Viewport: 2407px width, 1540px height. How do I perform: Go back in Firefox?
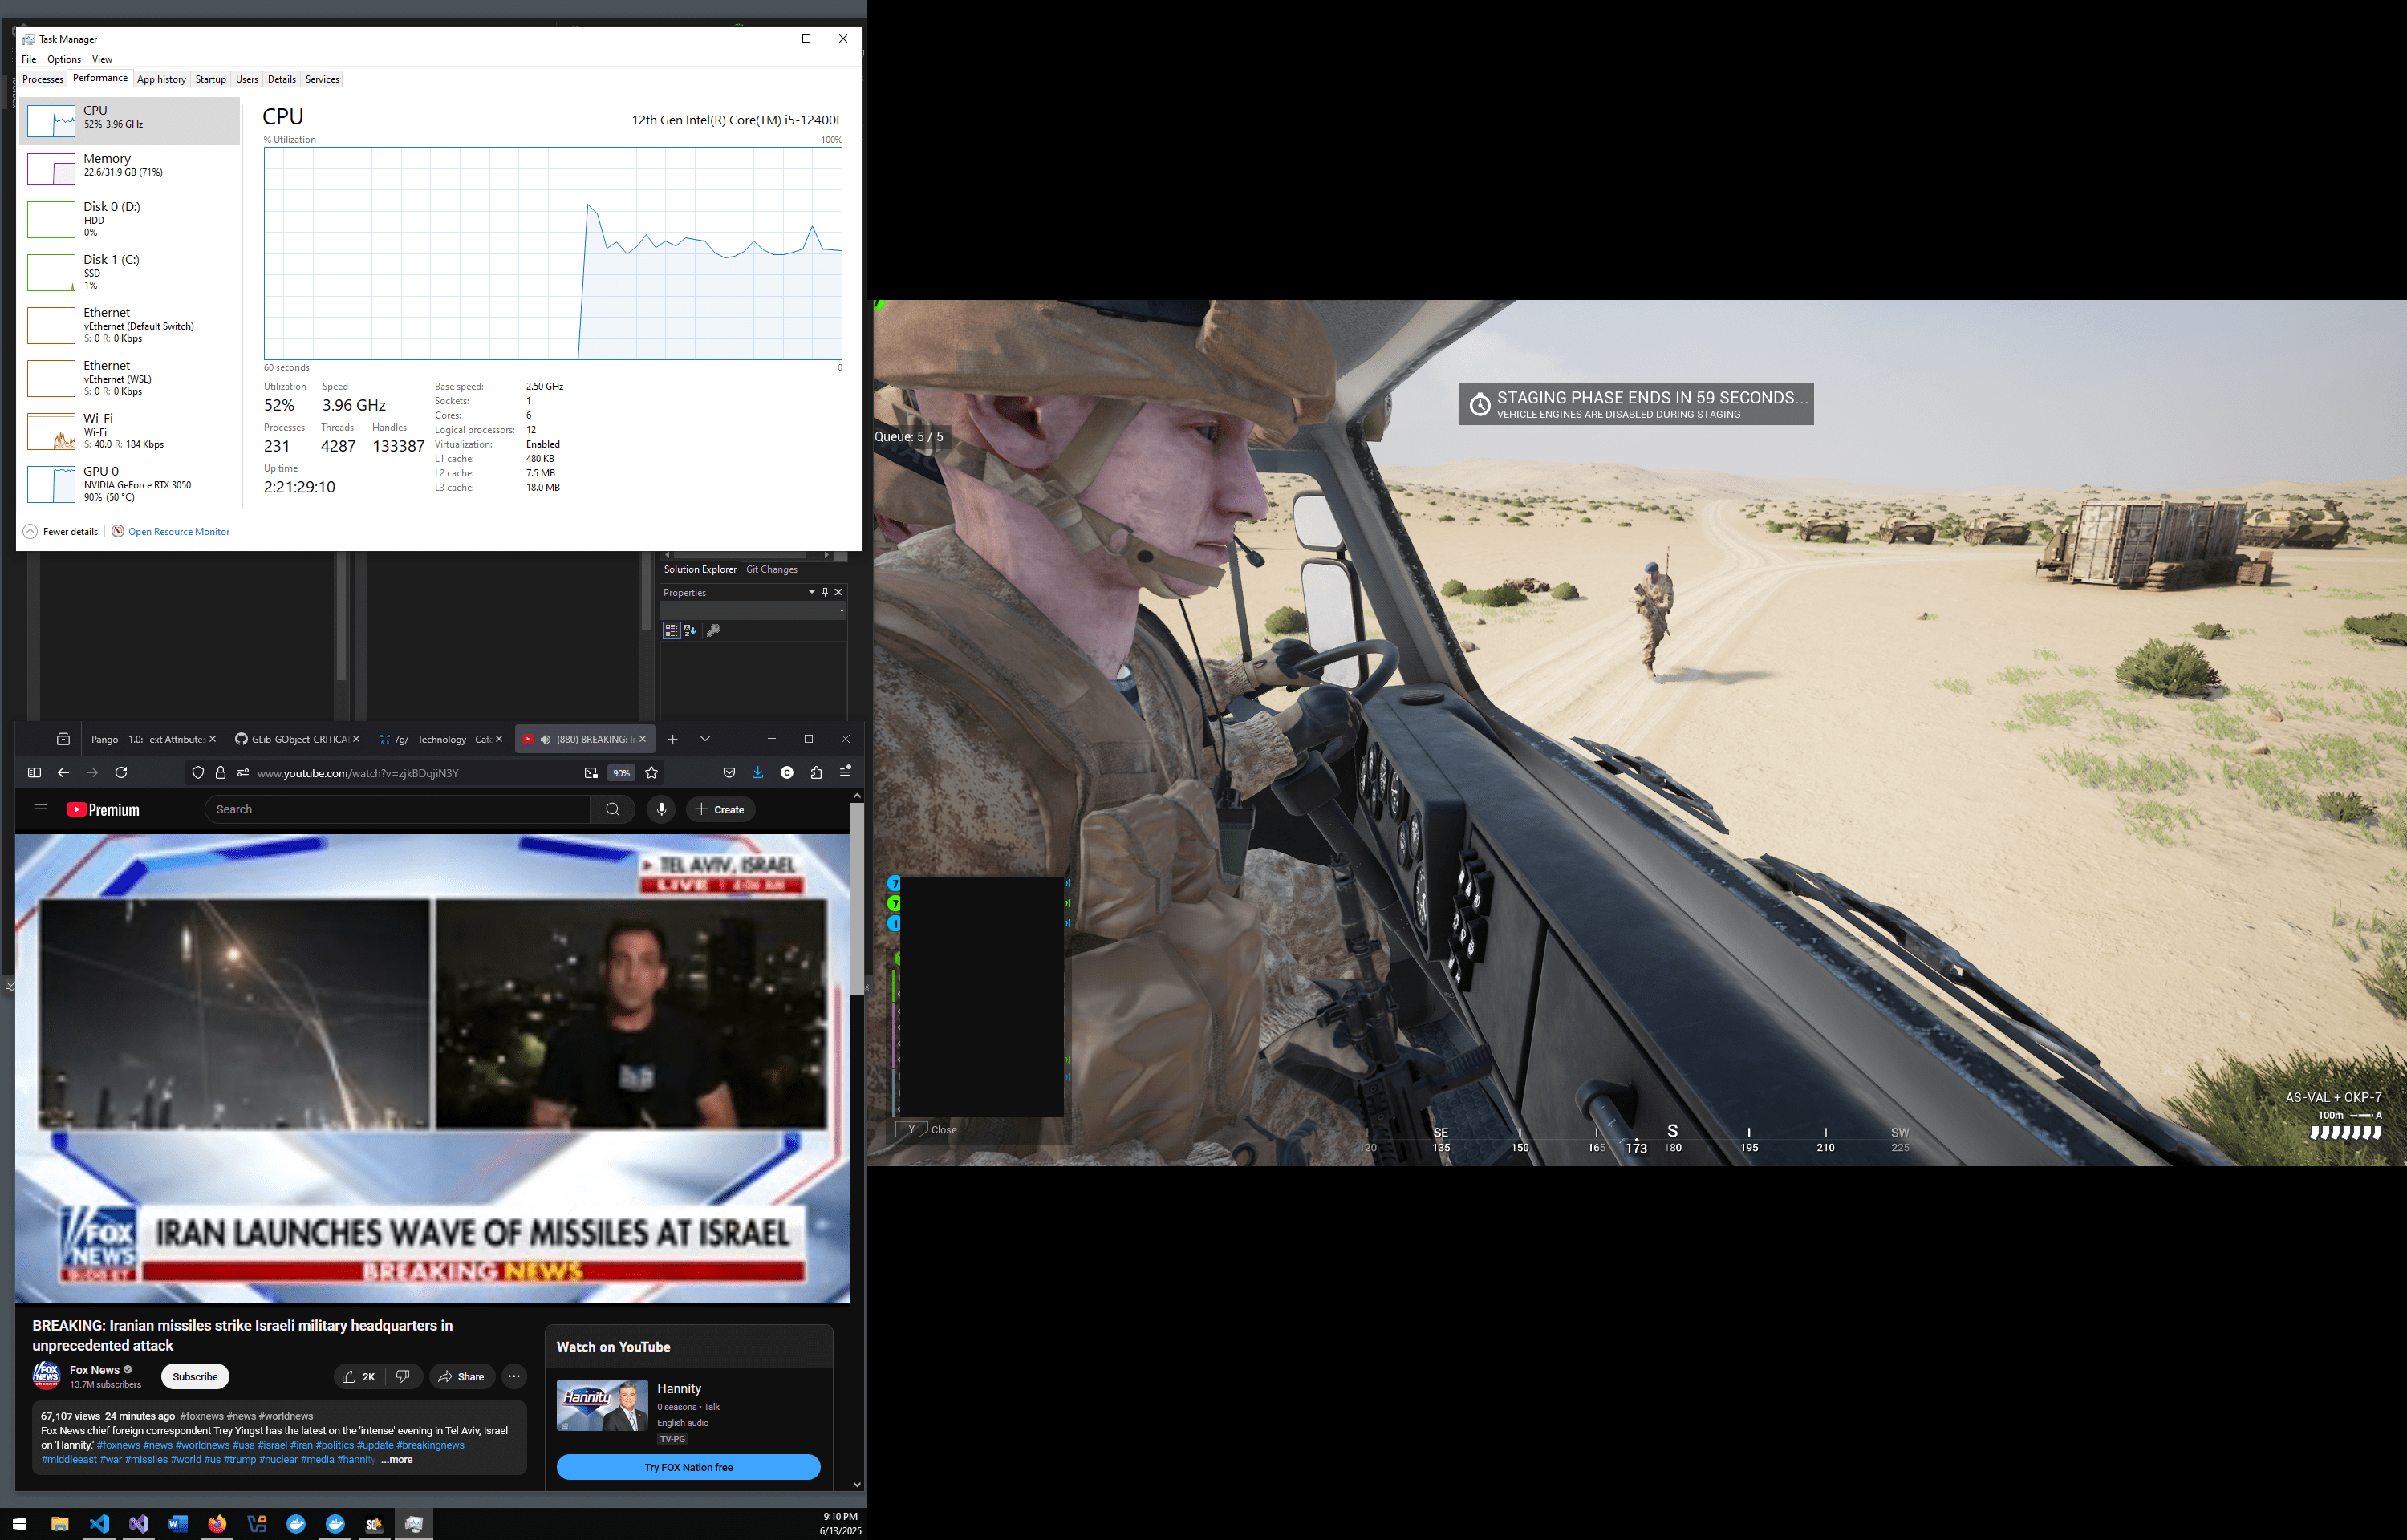(x=63, y=772)
